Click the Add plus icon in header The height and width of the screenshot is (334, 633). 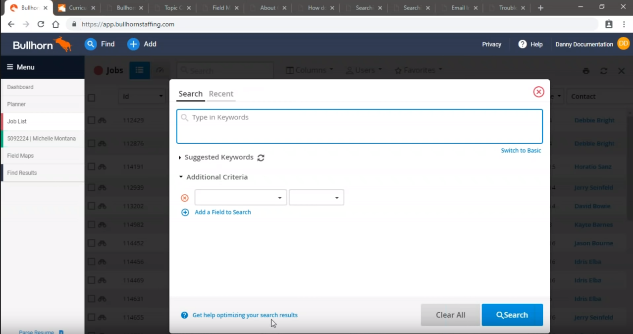[133, 44]
